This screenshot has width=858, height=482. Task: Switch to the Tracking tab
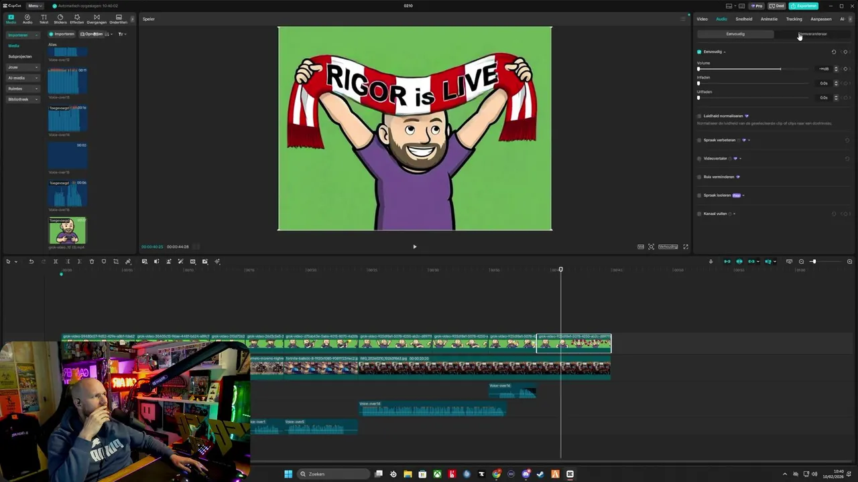794,19
